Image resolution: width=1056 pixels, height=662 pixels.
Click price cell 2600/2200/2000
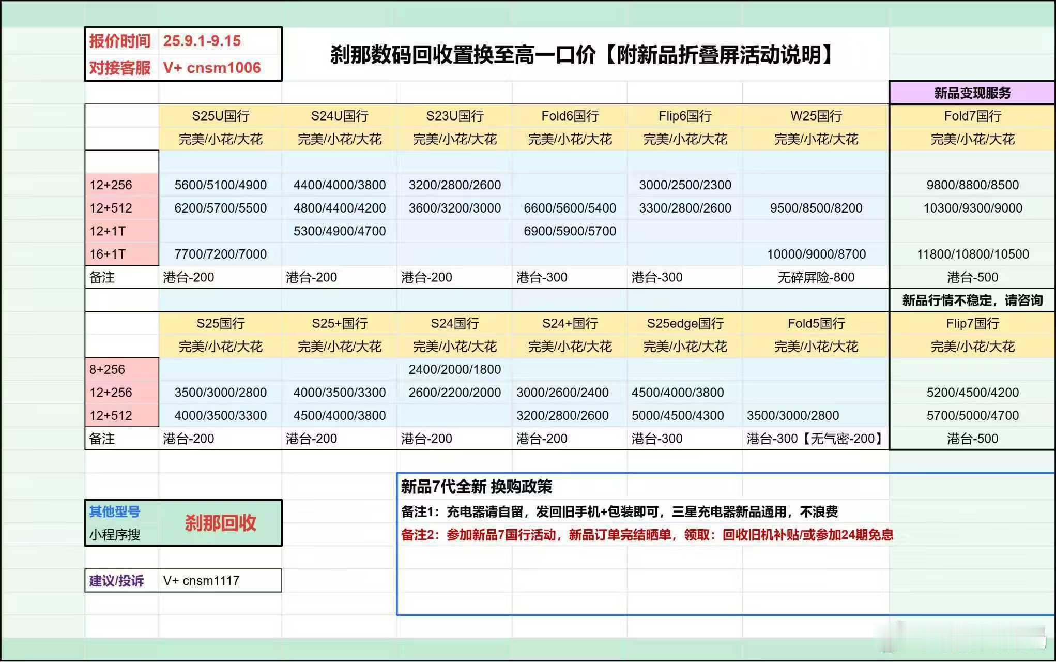click(455, 393)
